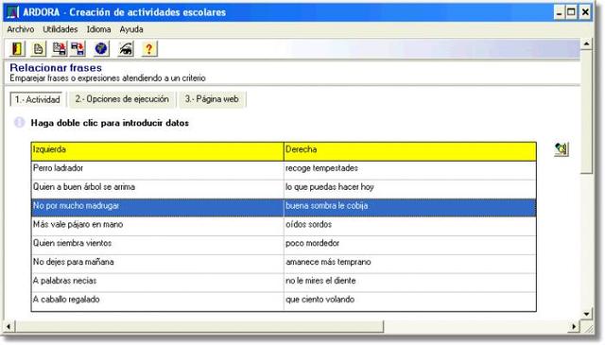
Task: Select the 'amanece más temprano' cell
Action: (410, 264)
